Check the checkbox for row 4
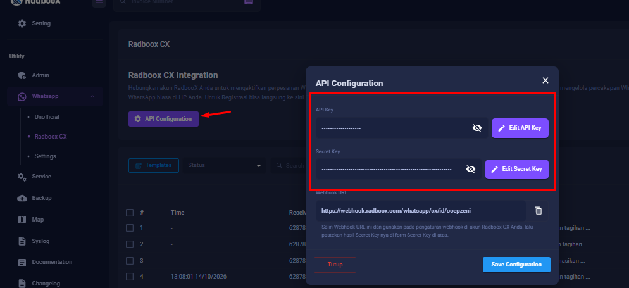 (130, 277)
